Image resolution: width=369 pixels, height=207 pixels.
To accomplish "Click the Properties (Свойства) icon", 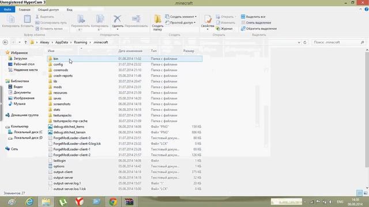I will tap(208, 19).
